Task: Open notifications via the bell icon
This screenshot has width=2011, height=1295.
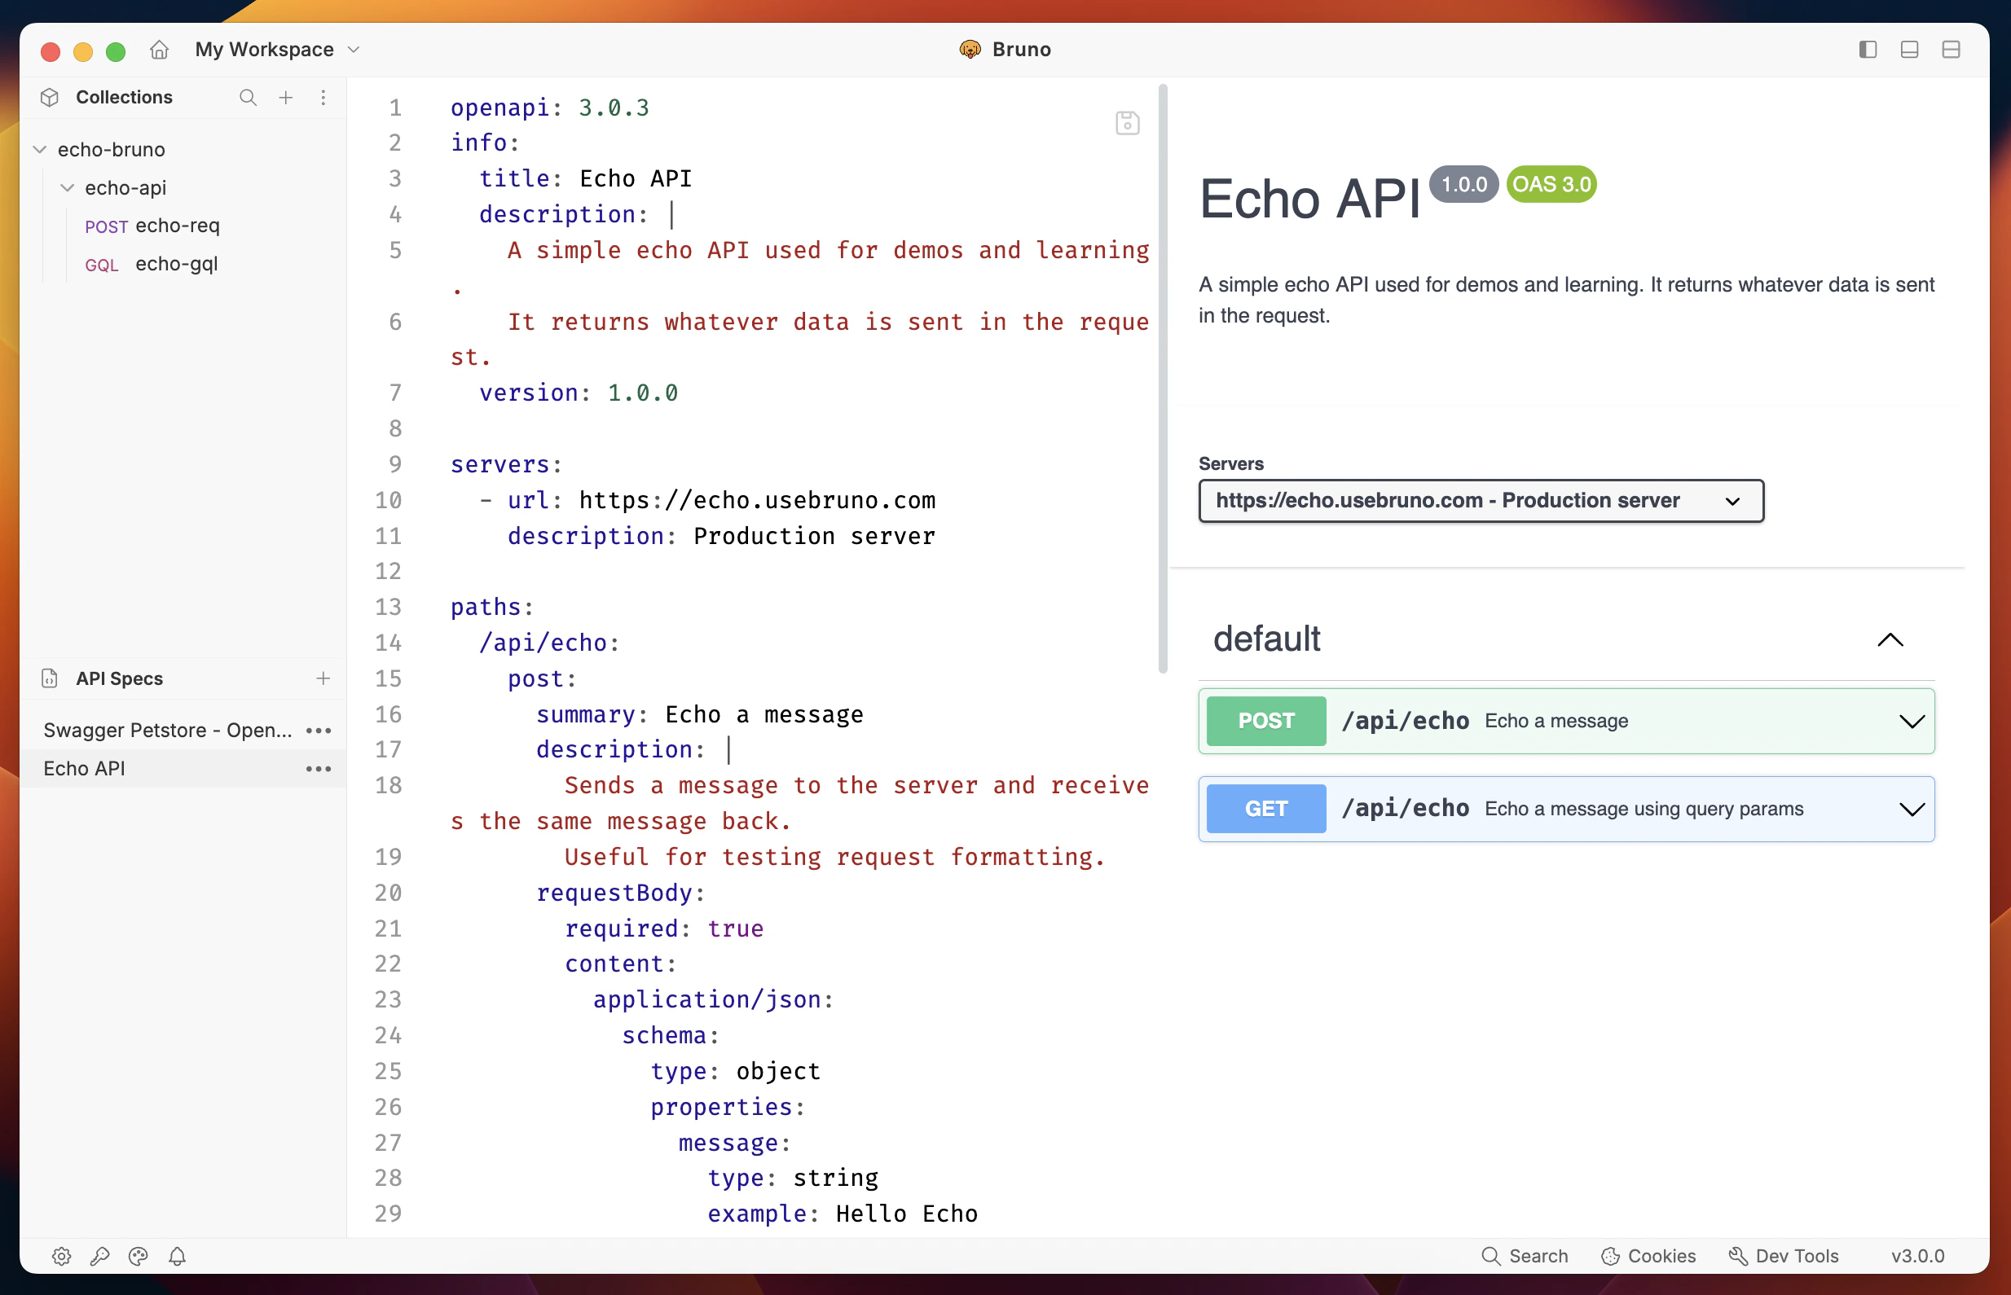Action: (x=178, y=1255)
